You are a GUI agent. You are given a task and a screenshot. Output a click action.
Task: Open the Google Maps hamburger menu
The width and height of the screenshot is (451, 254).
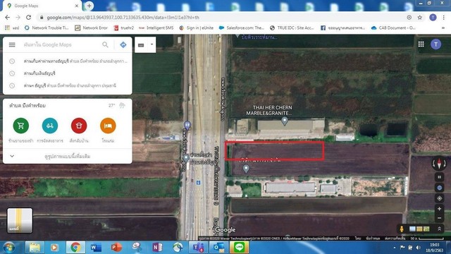pyautogui.click(x=12, y=44)
